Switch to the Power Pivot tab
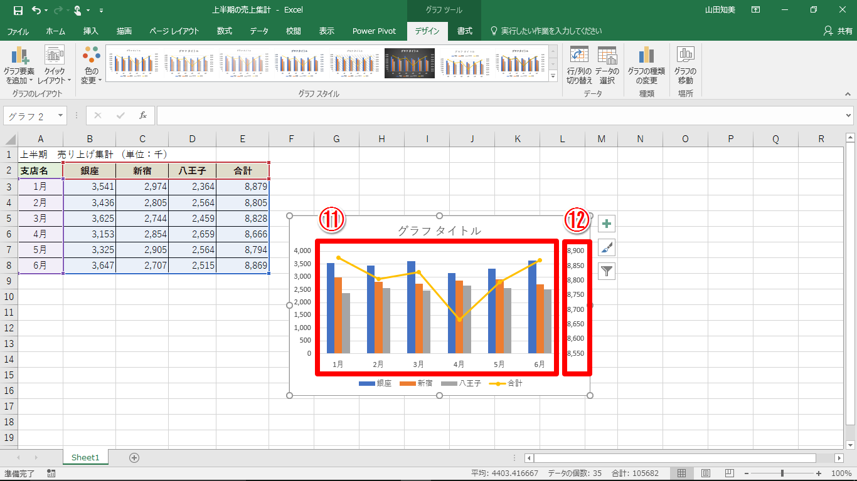The height and width of the screenshot is (481, 857). click(374, 31)
